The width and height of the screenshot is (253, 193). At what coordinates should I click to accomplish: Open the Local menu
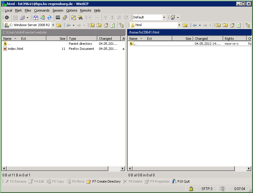pyautogui.click(x=8, y=10)
